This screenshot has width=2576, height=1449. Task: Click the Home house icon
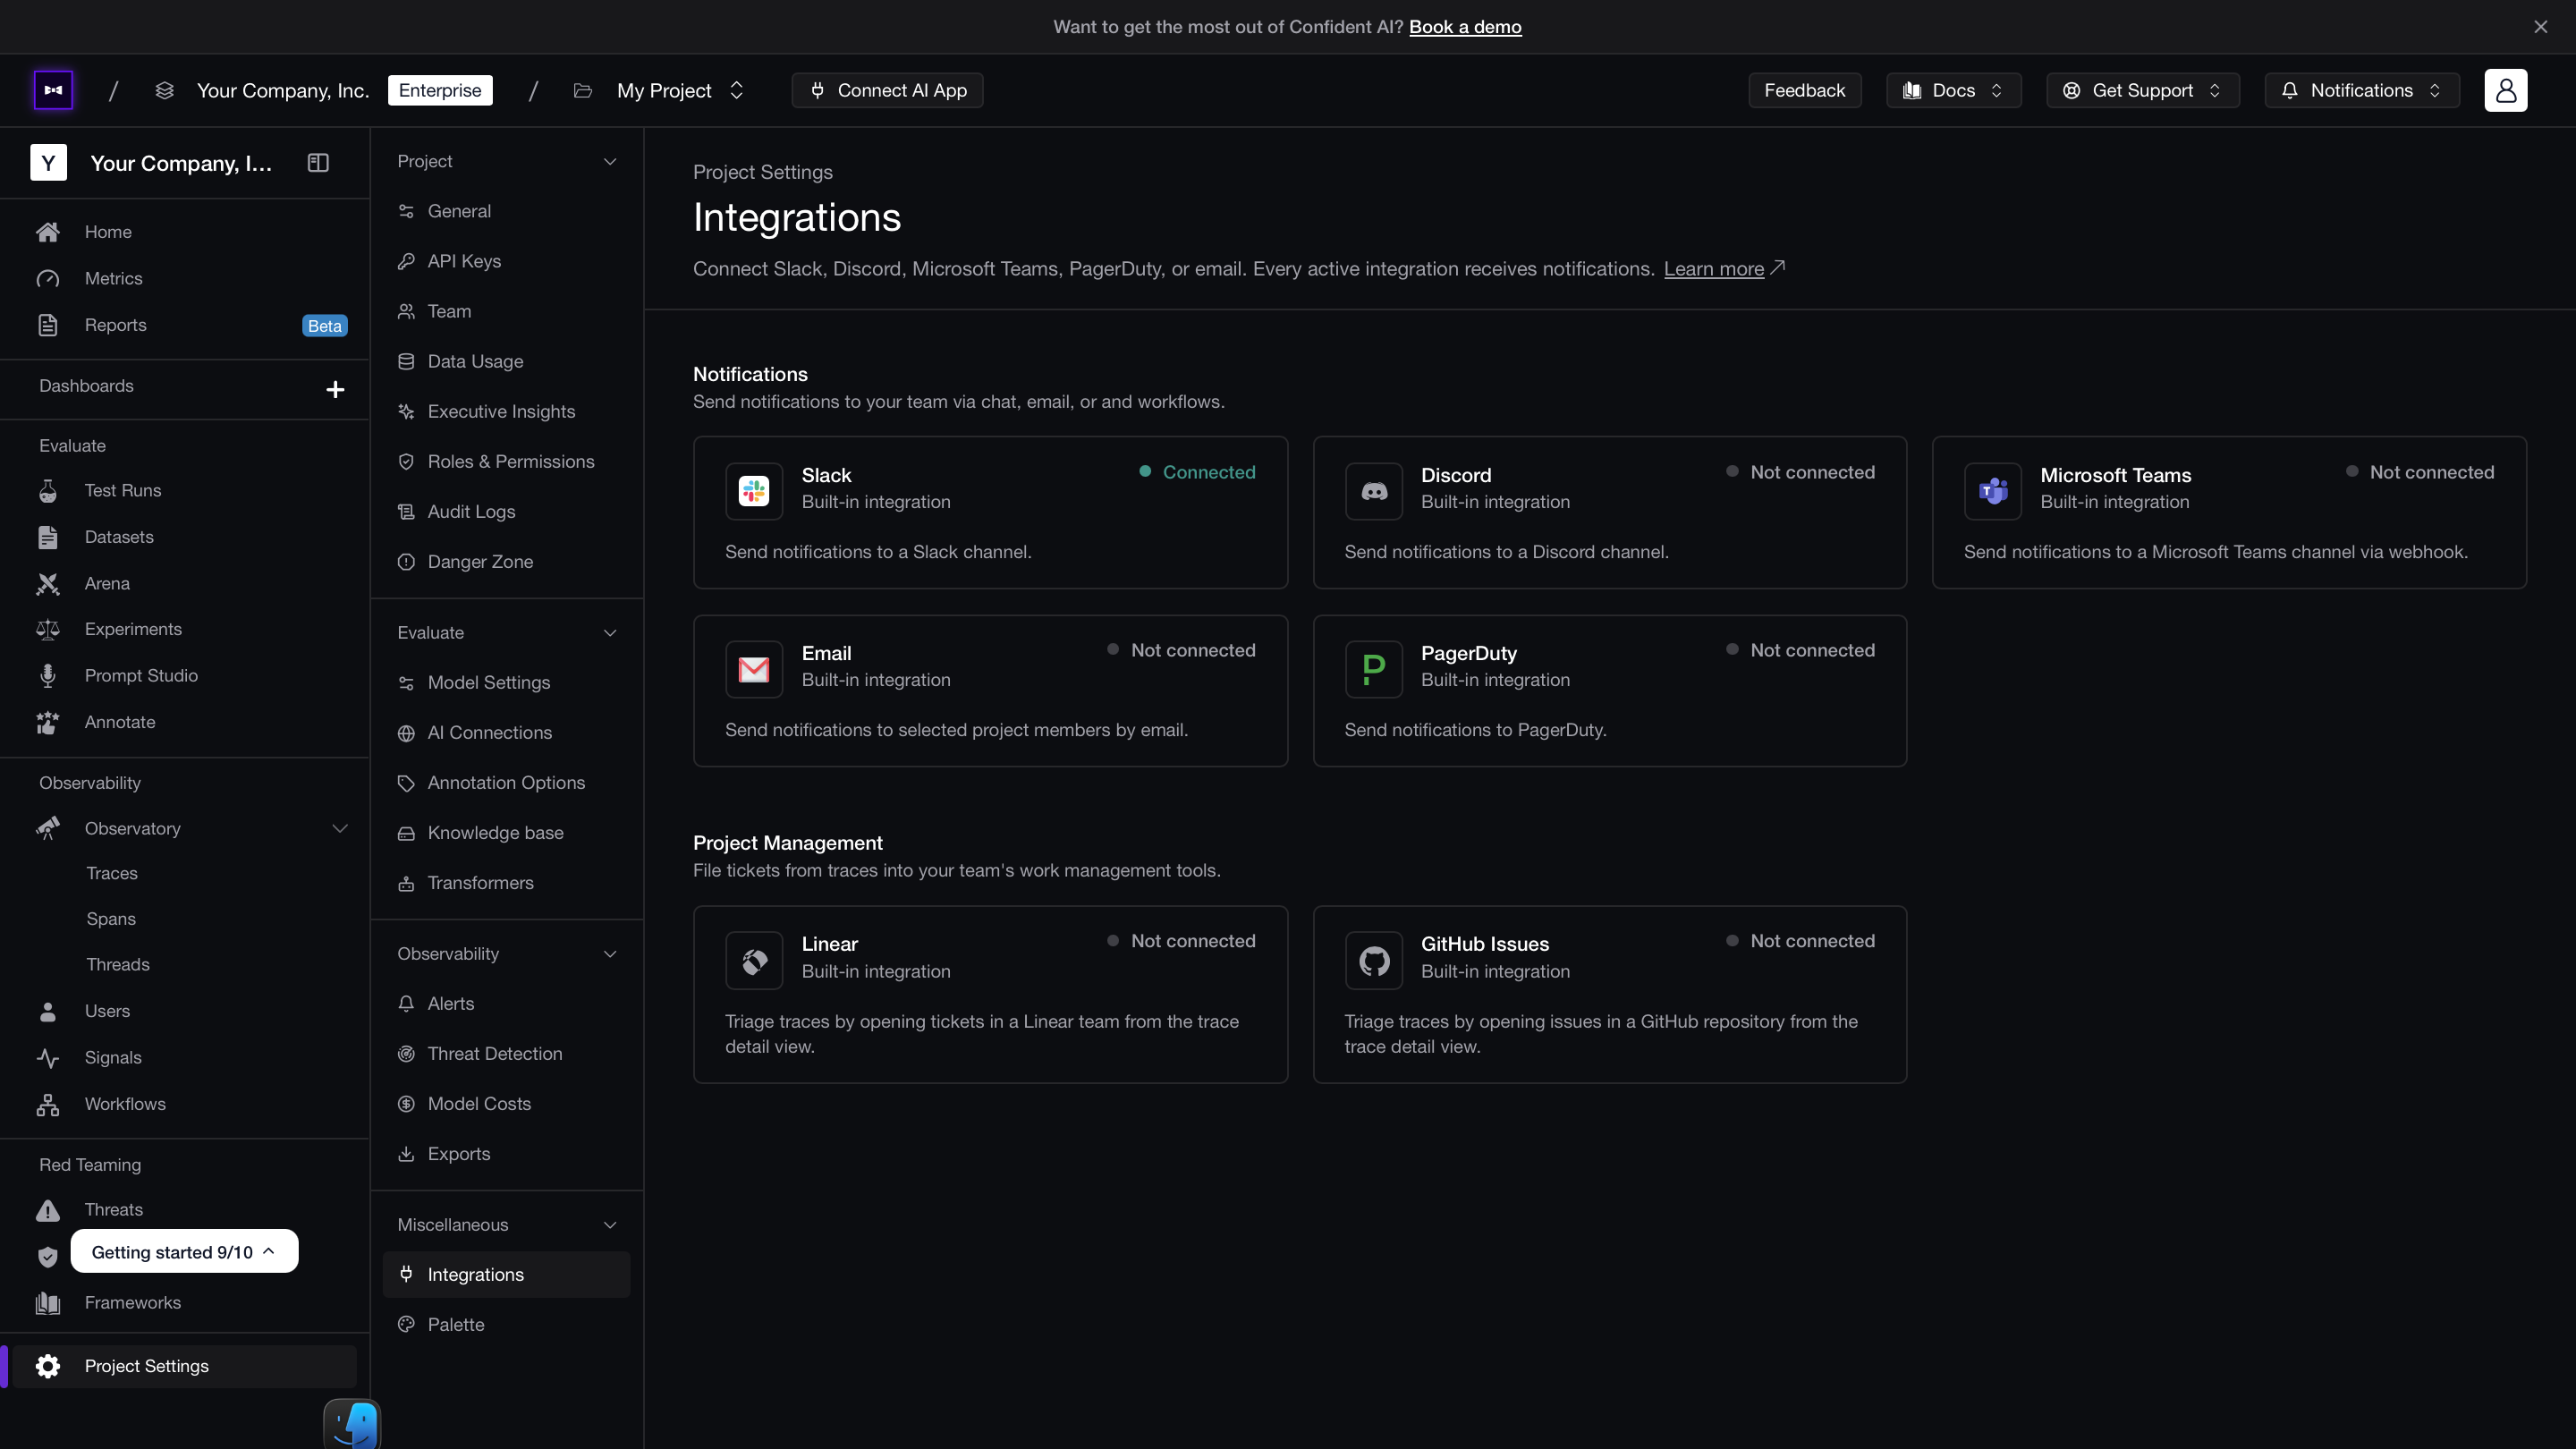[x=48, y=232]
